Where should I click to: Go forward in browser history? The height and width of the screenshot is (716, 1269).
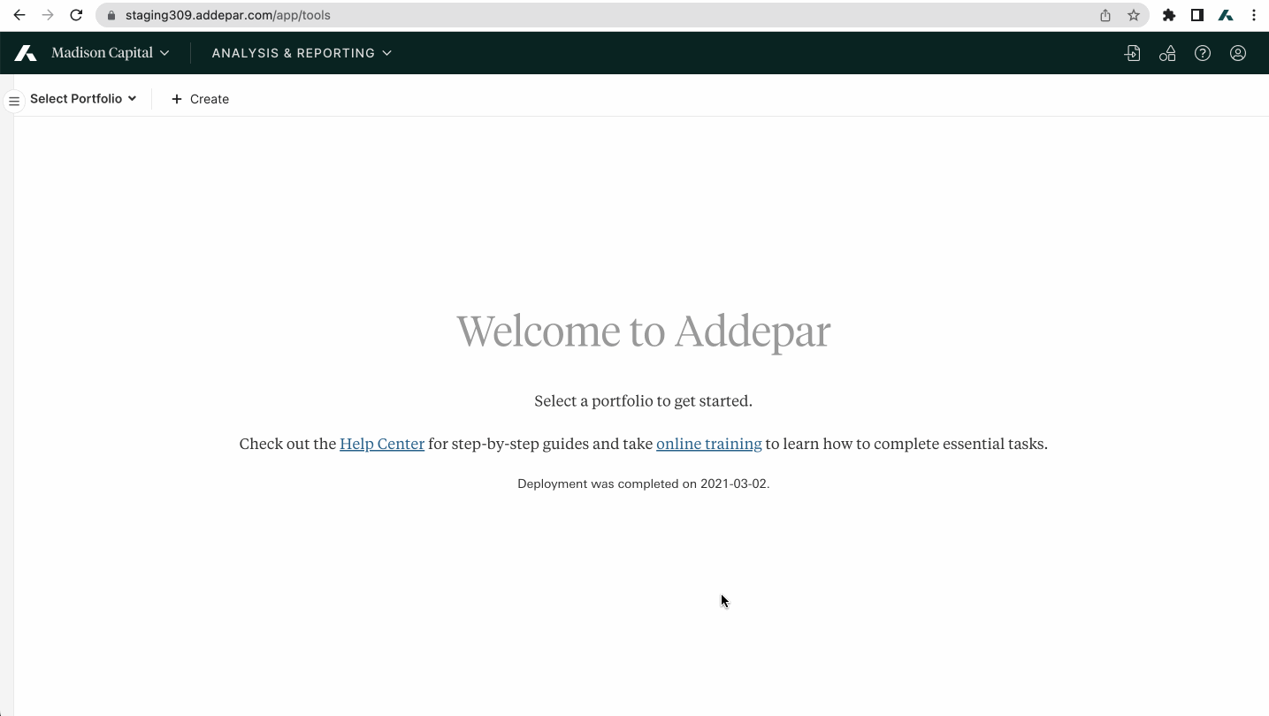48,15
